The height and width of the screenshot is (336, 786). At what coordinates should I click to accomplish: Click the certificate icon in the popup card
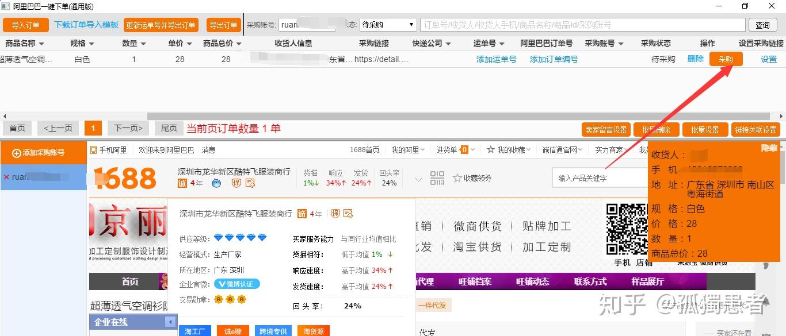click(x=348, y=214)
